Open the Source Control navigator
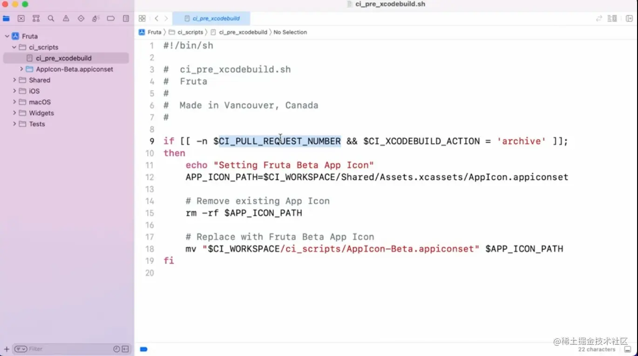The image size is (638, 356). [21, 19]
